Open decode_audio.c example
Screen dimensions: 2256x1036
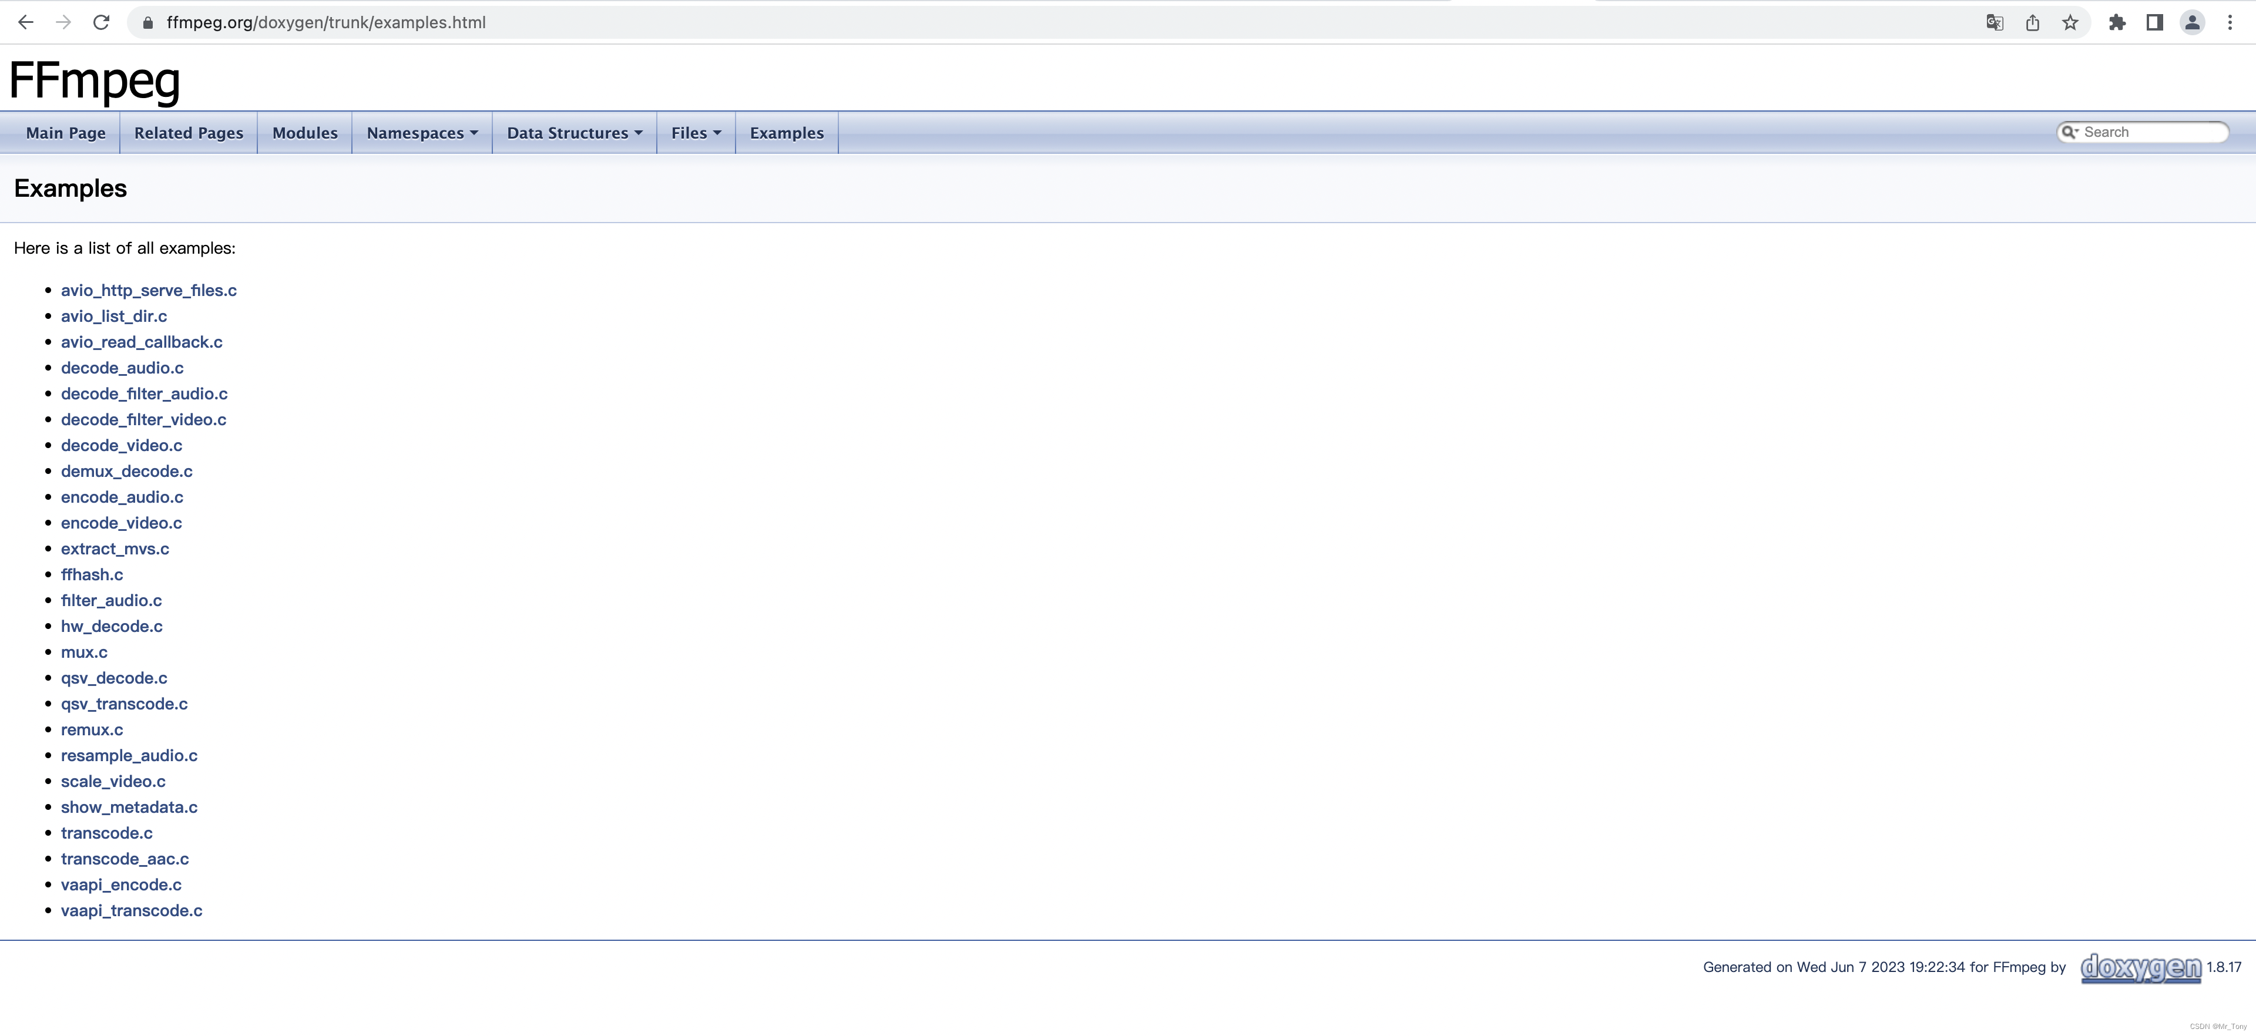tap(122, 368)
